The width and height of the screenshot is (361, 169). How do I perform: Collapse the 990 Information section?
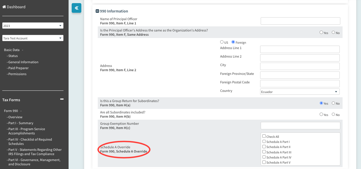click(97, 11)
